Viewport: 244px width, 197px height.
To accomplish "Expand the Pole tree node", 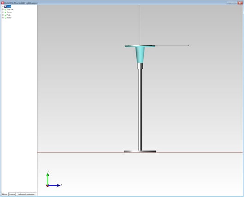I will pyautogui.click(x=3, y=15).
